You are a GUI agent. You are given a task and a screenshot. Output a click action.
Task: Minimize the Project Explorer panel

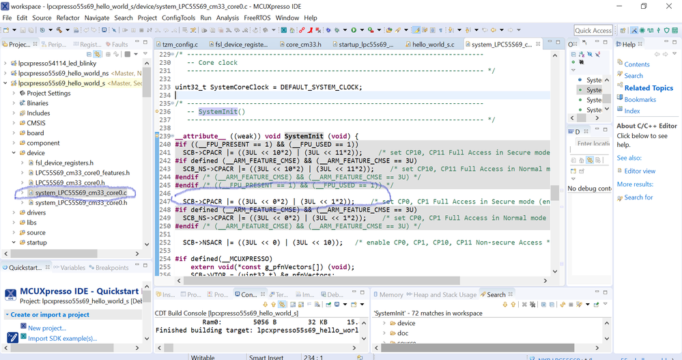[137, 42]
